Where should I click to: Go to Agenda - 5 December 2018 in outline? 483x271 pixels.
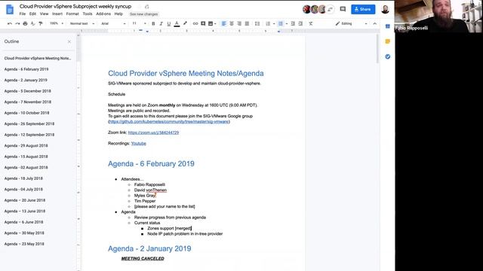tap(27, 91)
